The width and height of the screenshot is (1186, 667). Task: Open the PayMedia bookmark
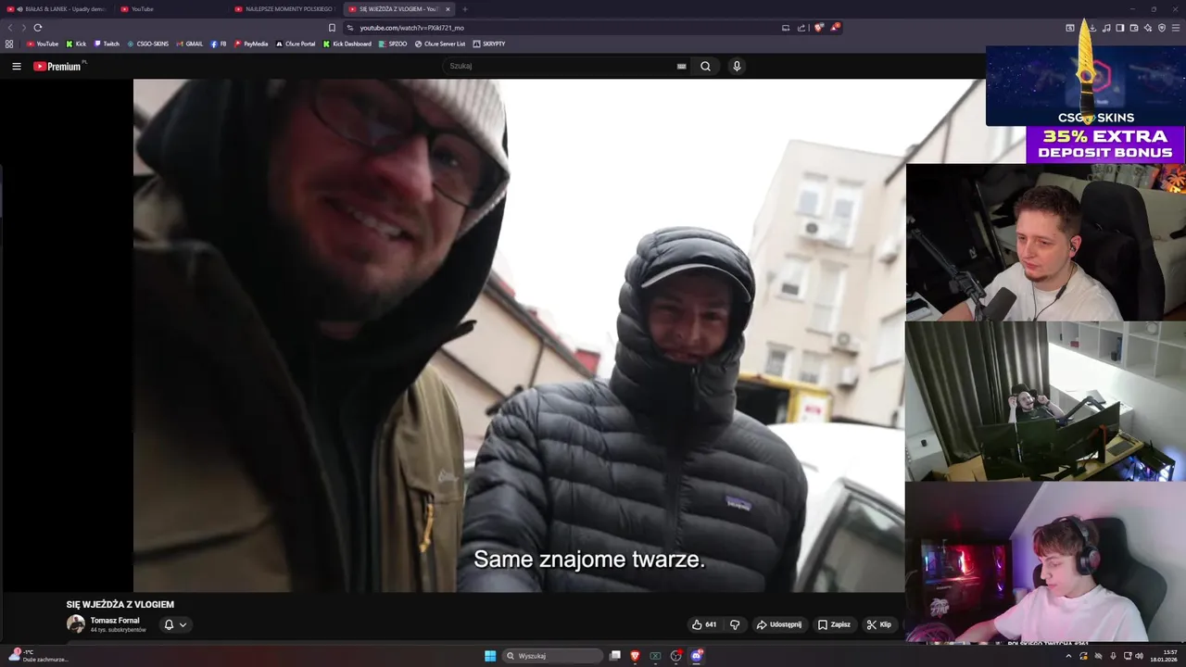[x=251, y=44]
